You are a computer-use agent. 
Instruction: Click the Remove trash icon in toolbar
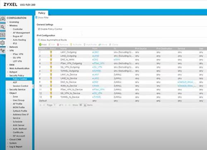pyautogui.click(x=58, y=45)
